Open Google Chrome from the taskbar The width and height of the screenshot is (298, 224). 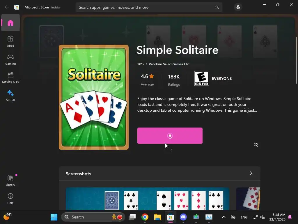pos(145,217)
